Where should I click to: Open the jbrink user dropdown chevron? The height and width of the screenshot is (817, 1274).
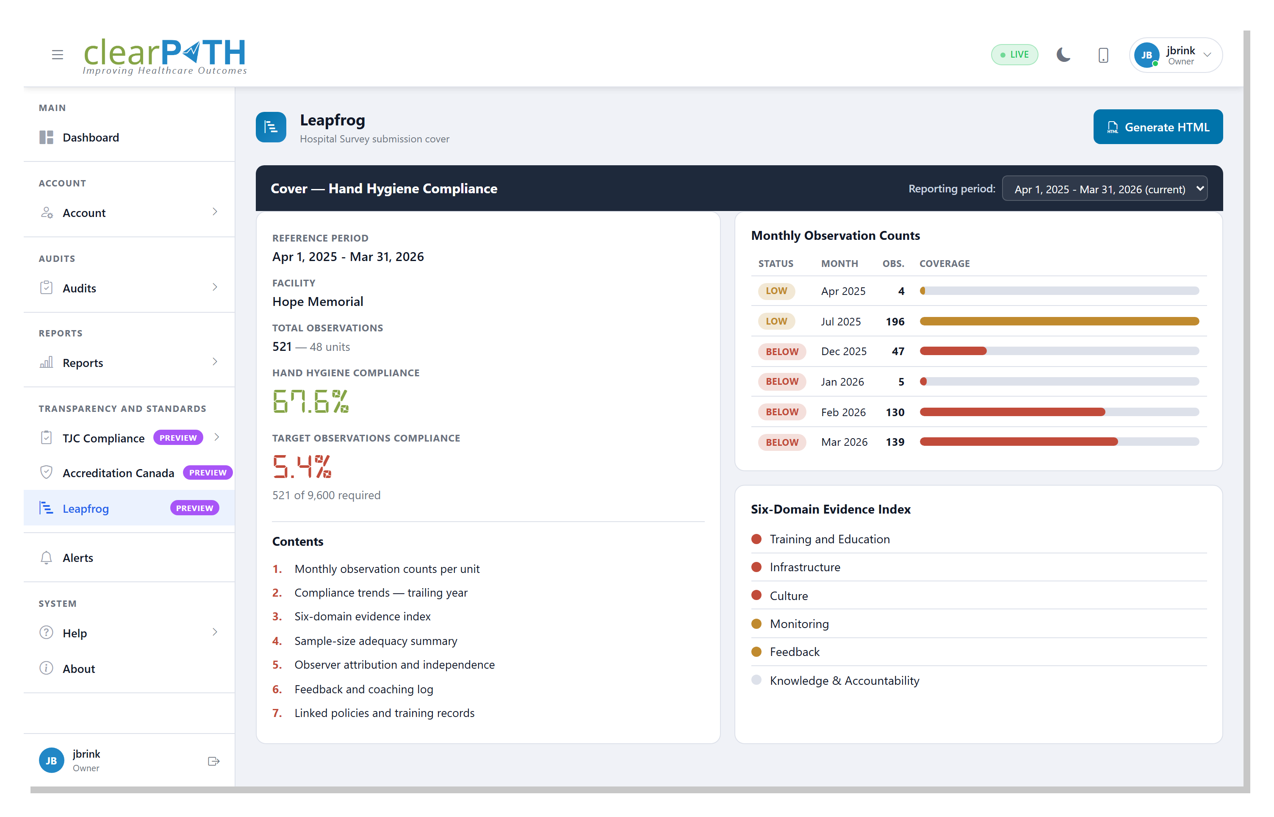(1207, 55)
